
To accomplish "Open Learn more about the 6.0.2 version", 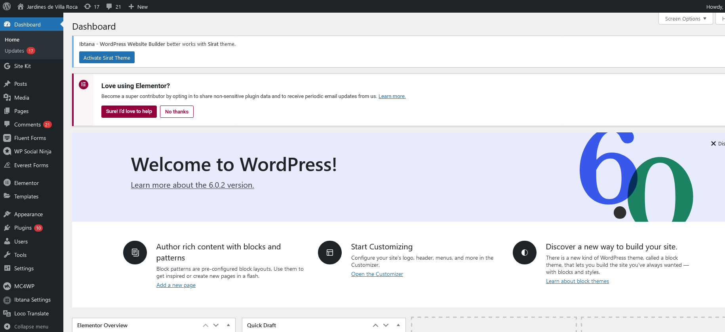I will point(192,185).
